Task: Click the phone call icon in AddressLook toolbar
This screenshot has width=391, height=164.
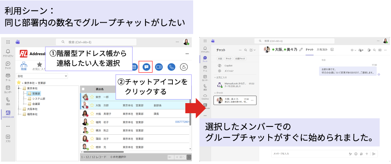Action: [171, 67]
